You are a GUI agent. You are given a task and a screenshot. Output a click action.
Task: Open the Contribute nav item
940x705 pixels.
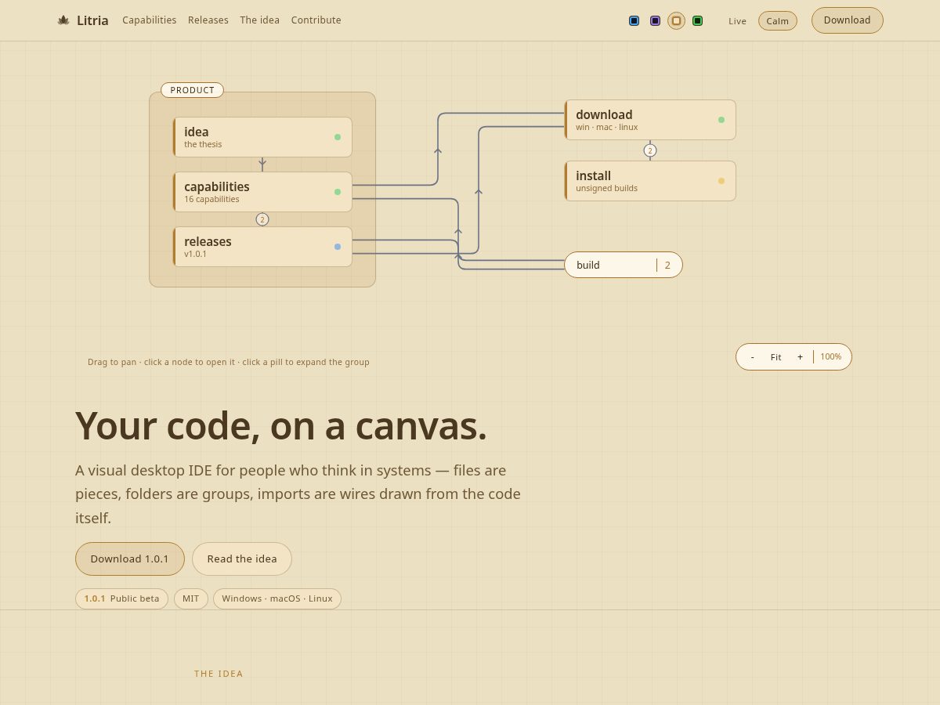coord(316,20)
